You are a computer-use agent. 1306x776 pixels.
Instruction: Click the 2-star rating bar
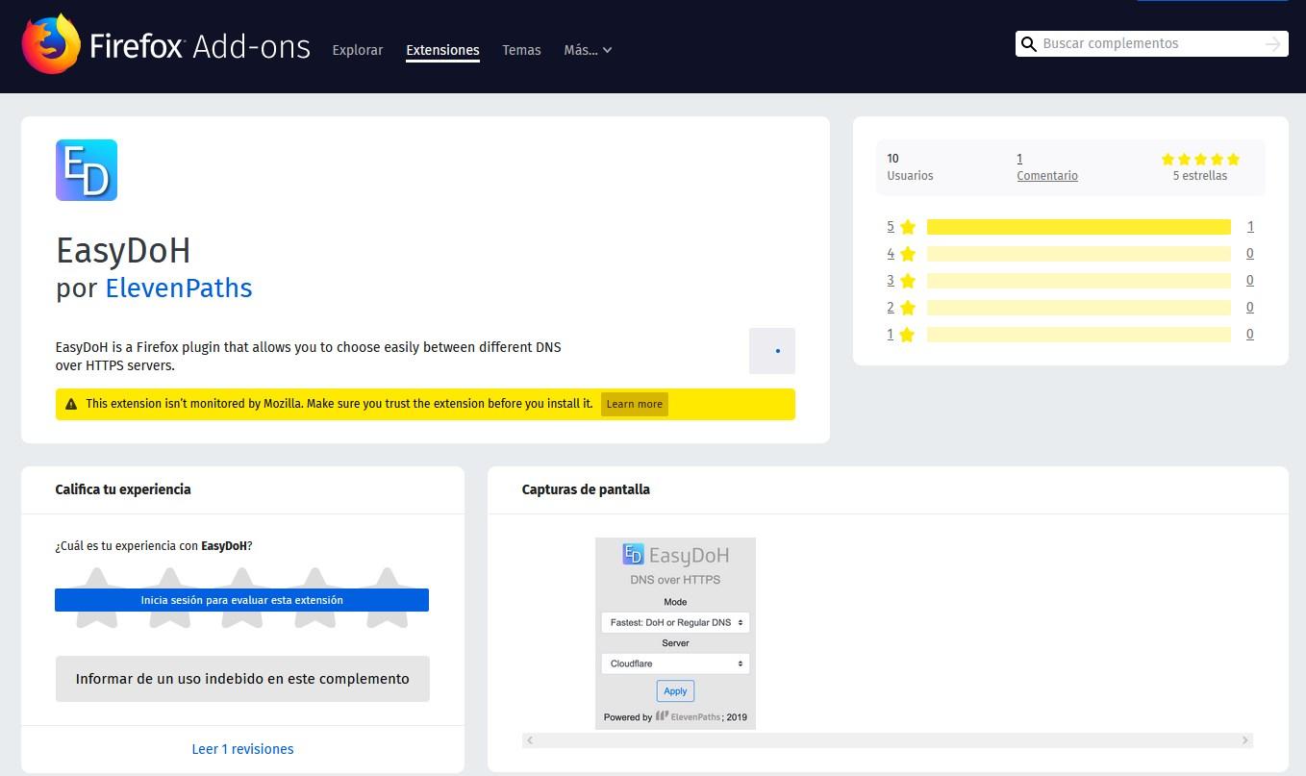point(1079,308)
